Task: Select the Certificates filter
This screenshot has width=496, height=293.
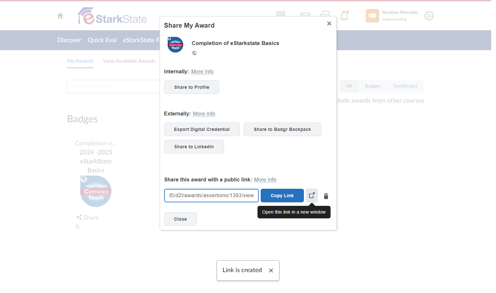Action: click(x=405, y=86)
